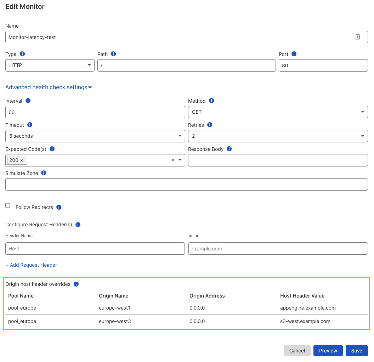Click the Value field with example.com placeholder
The image size is (374, 362).
278,249
